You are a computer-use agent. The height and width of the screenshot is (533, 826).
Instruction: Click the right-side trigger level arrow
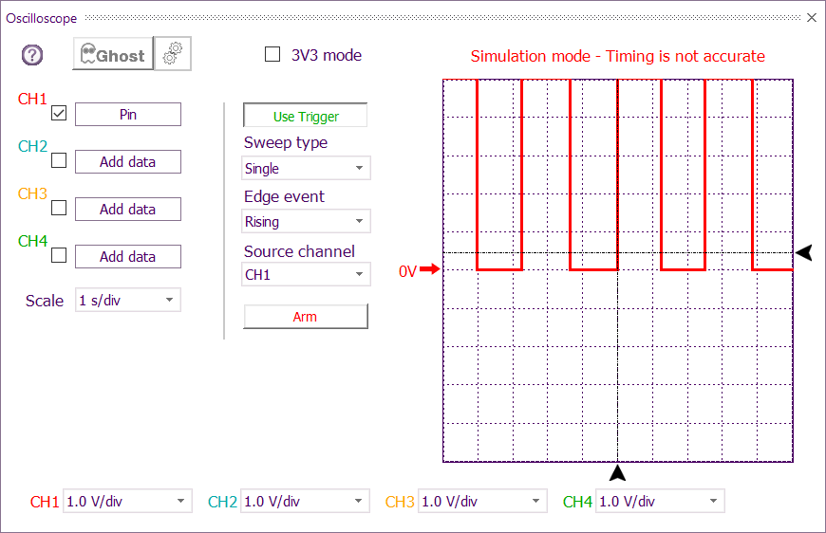804,252
